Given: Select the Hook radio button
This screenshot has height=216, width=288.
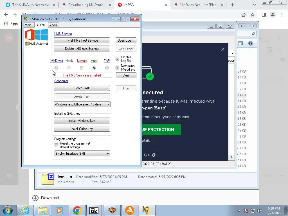Looking at the screenshot, I should tap(69, 68).
